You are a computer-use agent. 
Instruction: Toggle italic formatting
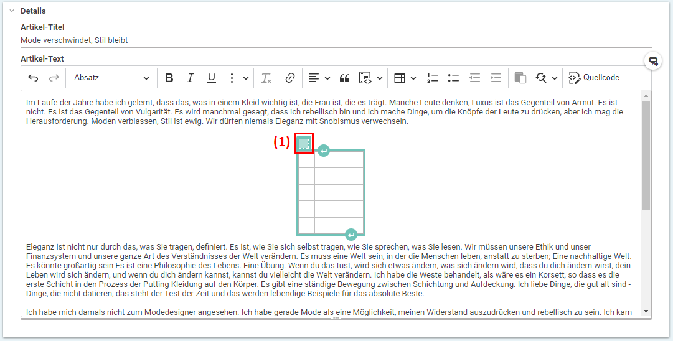click(x=191, y=78)
